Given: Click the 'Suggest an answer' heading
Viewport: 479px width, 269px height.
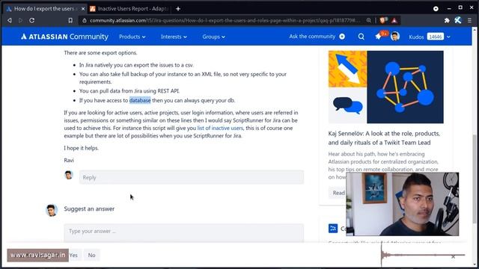Looking at the screenshot, I should (x=89, y=209).
